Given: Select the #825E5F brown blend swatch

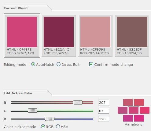Looking at the screenshot, I should coord(132,32).
